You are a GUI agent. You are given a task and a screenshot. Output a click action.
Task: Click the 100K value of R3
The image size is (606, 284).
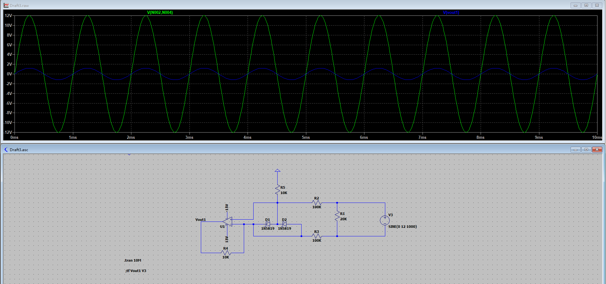click(317, 240)
